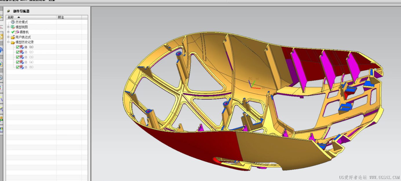Open the History clock tab in resource bar

[1, 77]
